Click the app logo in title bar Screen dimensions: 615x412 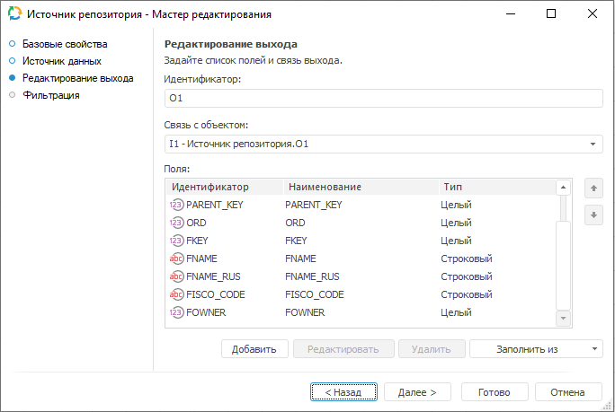pos(13,14)
